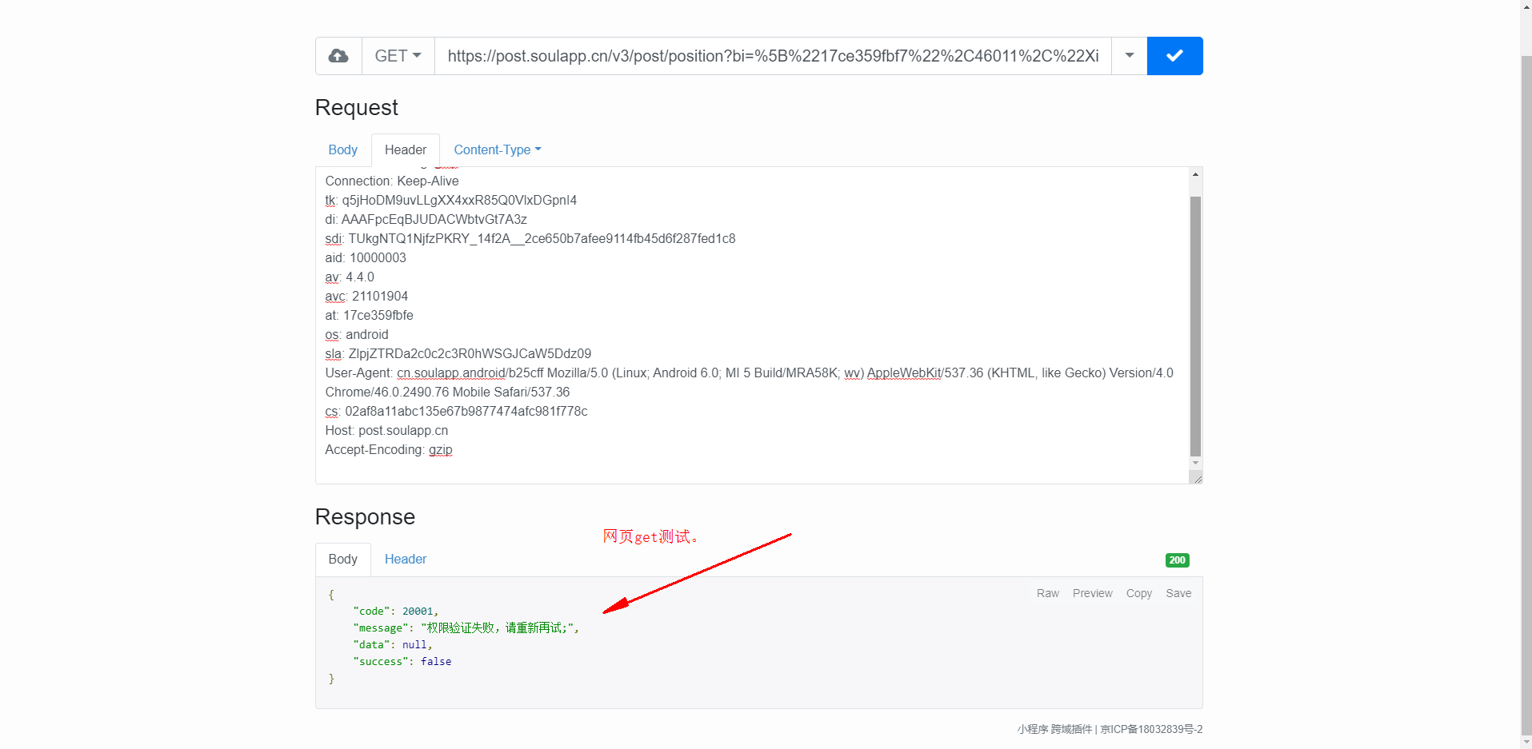
Task: Click the 'os: android' header line
Action: tap(357, 335)
